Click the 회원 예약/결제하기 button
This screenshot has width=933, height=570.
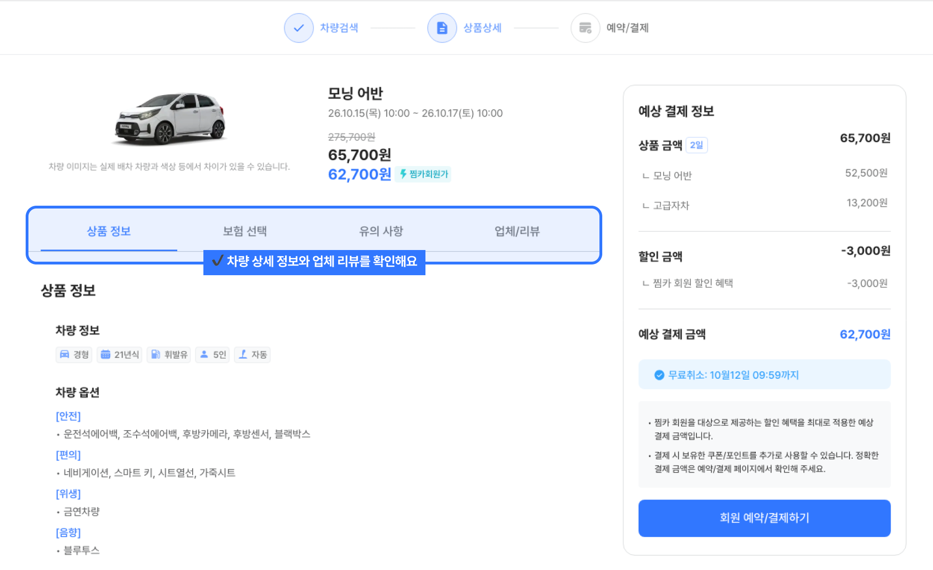tap(764, 518)
